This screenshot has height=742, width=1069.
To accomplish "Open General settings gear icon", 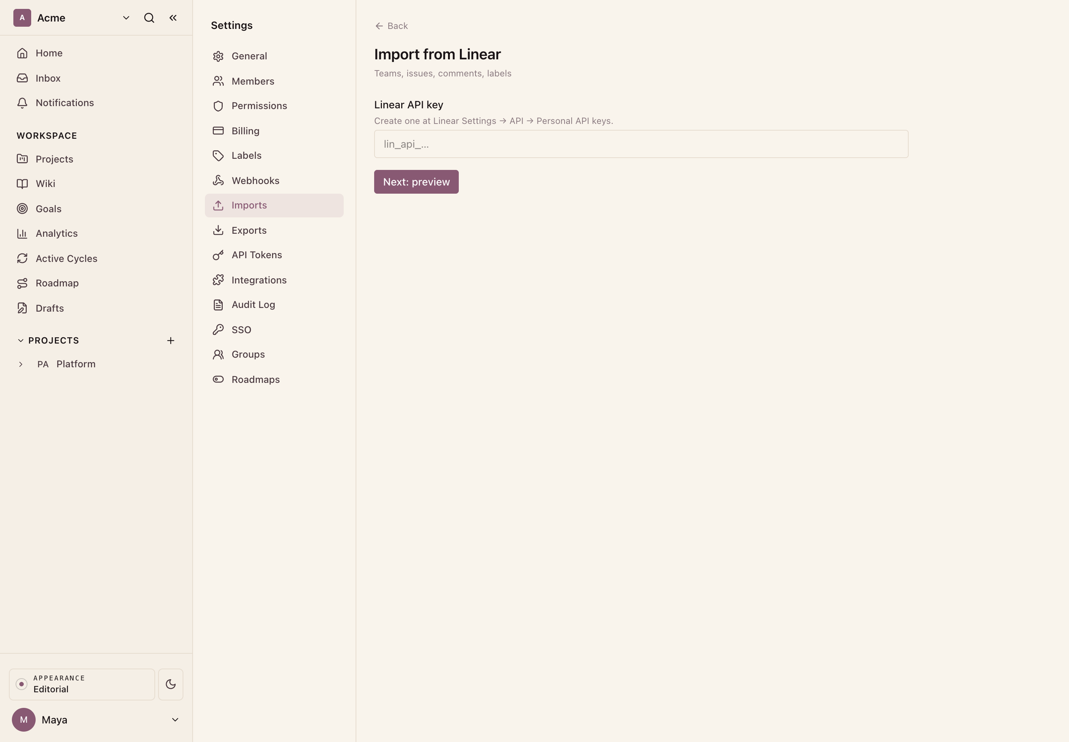I will click(218, 56).
